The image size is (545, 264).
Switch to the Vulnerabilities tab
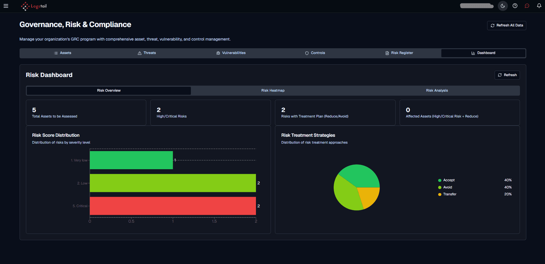tap(231, 53)
